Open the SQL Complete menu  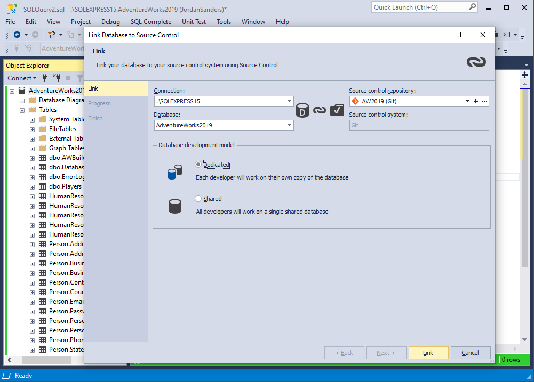tap(151, 22)
